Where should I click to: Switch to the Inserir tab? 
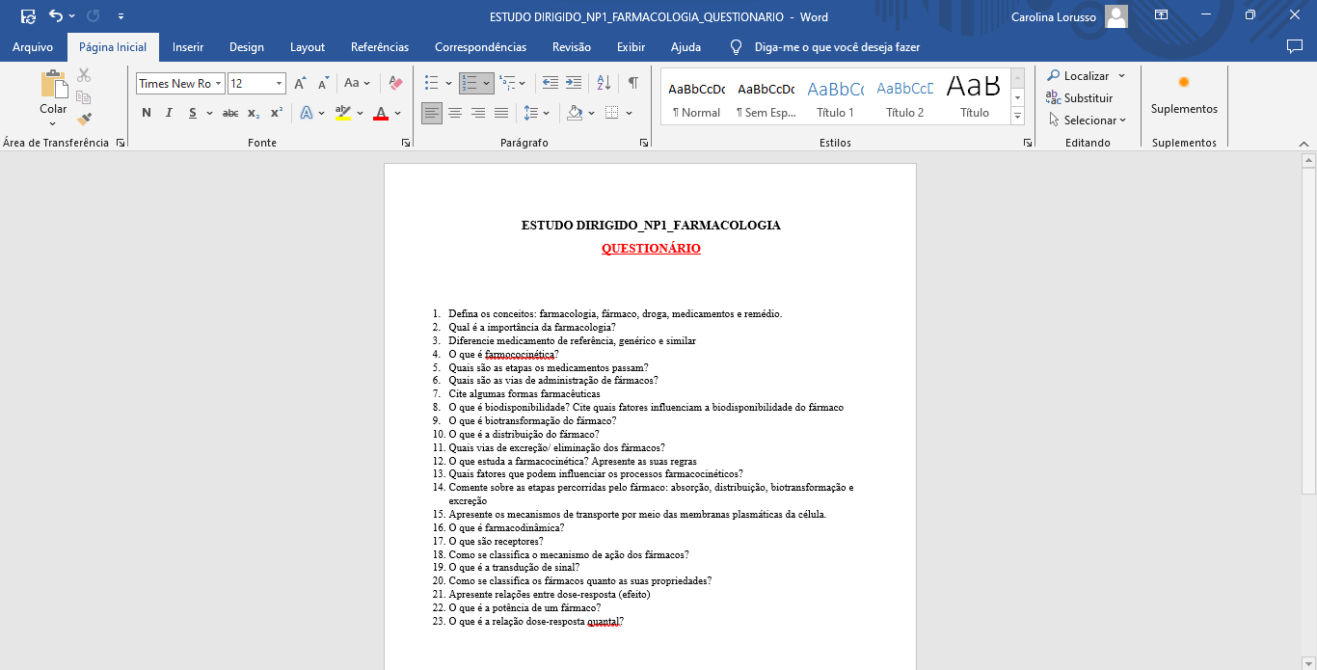point(188,47)
